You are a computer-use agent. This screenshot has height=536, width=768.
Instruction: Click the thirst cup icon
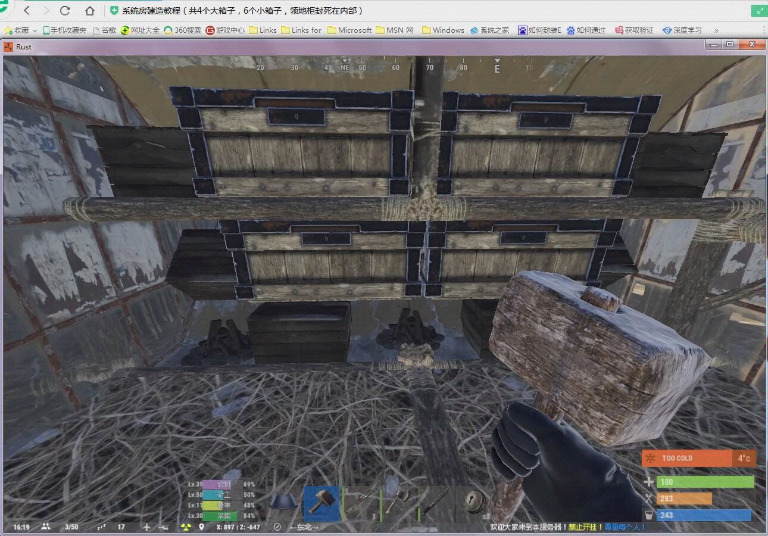pyautogui.click(x=649, y=515)
